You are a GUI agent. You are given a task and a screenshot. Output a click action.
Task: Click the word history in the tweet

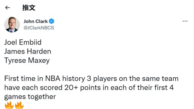(x=74, y=79)
